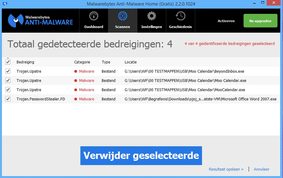Screen dimensions: 283x178
Task: Click Malware category text in Word 2007.exe row
Action: (87, 99)
